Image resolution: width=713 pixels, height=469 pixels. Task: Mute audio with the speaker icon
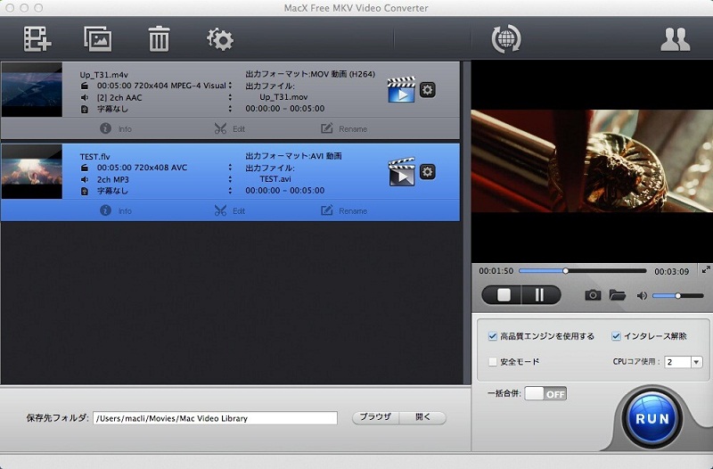[642, 296]
